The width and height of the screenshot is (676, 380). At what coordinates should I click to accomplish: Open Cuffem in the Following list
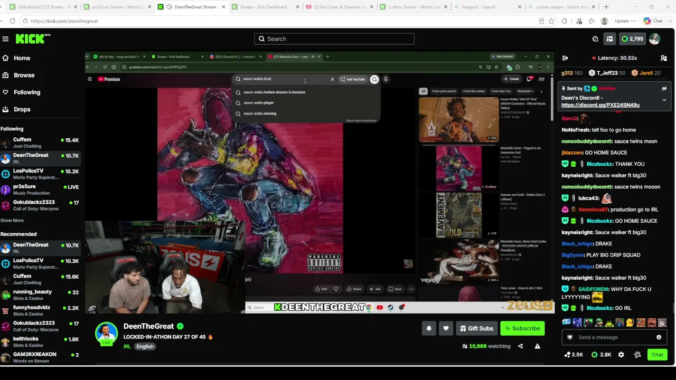point(41,142)
